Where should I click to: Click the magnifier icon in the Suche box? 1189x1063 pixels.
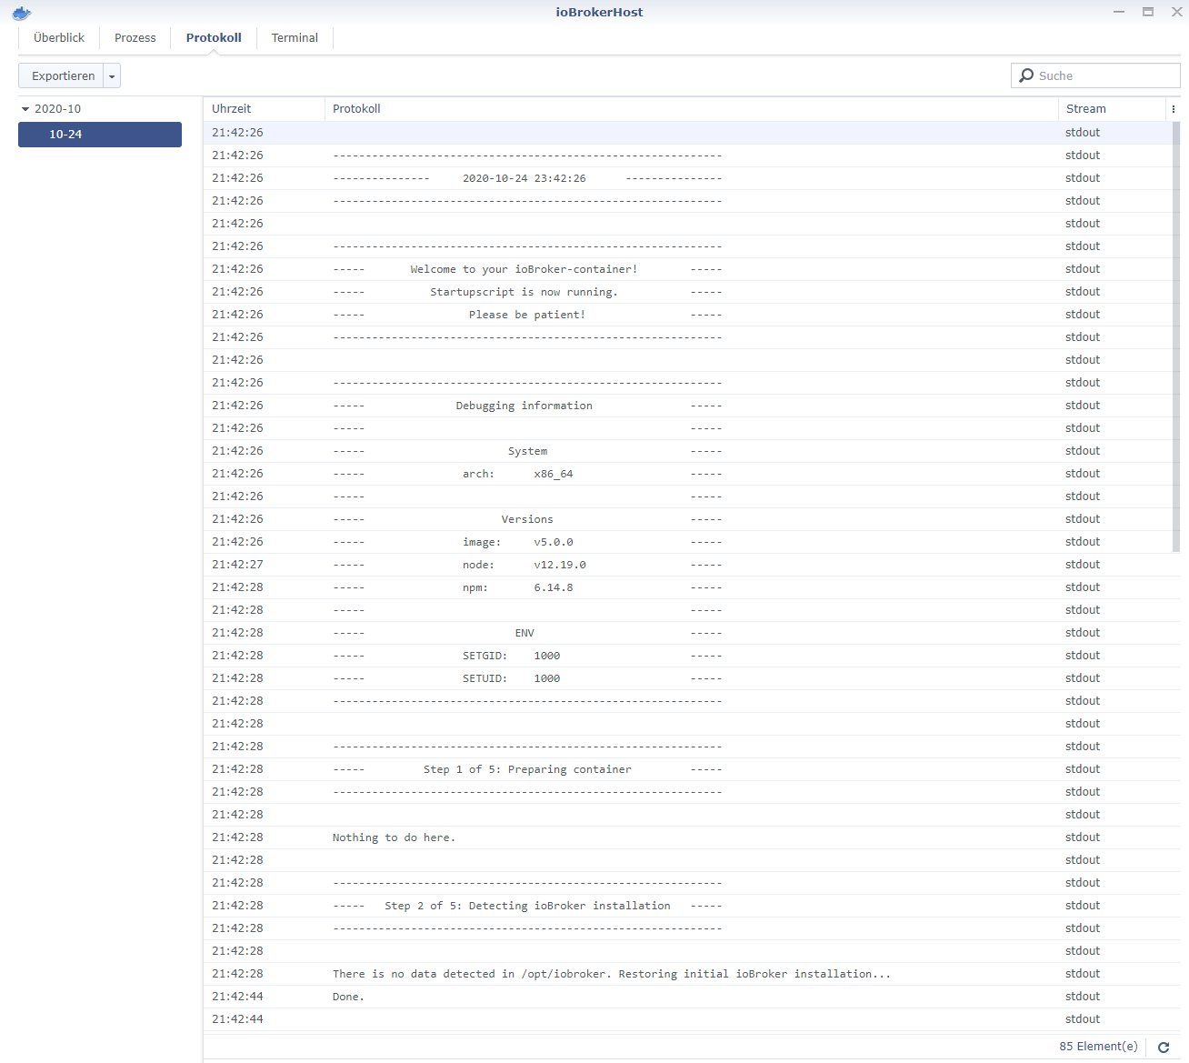(1026, 75)
